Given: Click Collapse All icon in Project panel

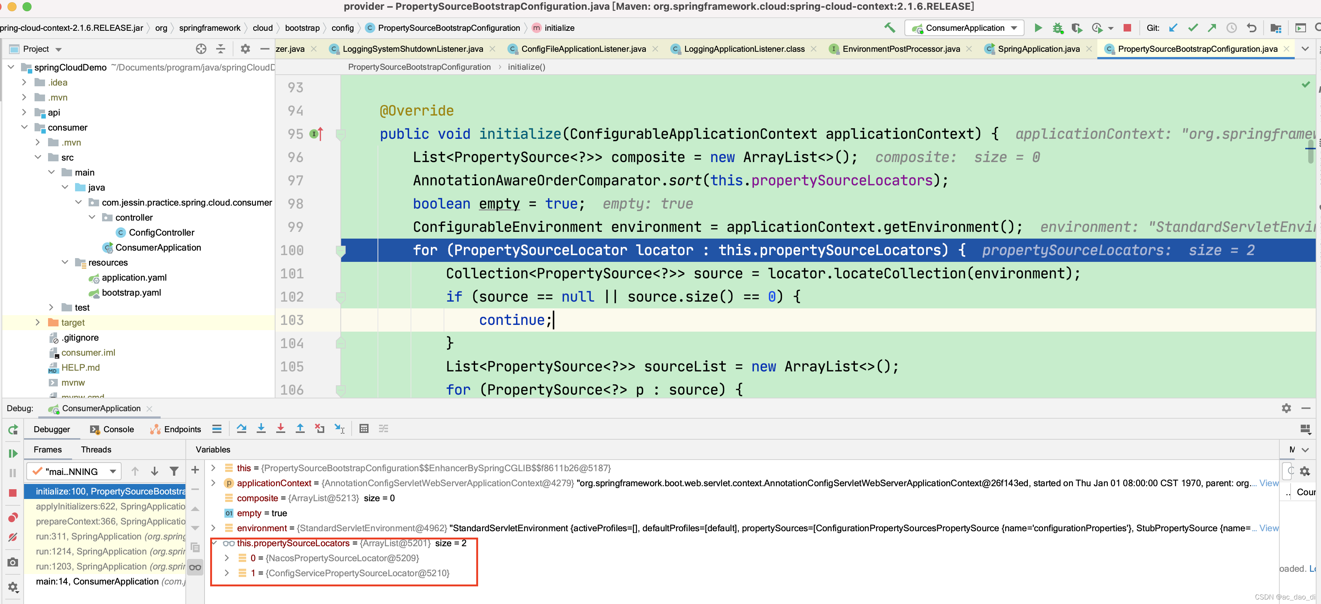Looking at the screenshot, I should click(221, 49).
